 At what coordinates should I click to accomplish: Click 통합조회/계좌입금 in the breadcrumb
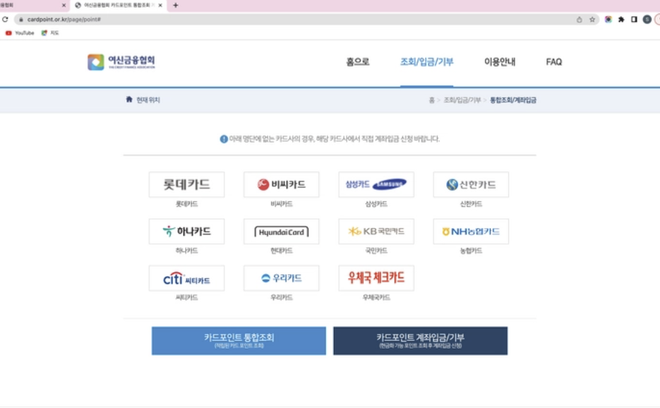[x=513, y=100]
